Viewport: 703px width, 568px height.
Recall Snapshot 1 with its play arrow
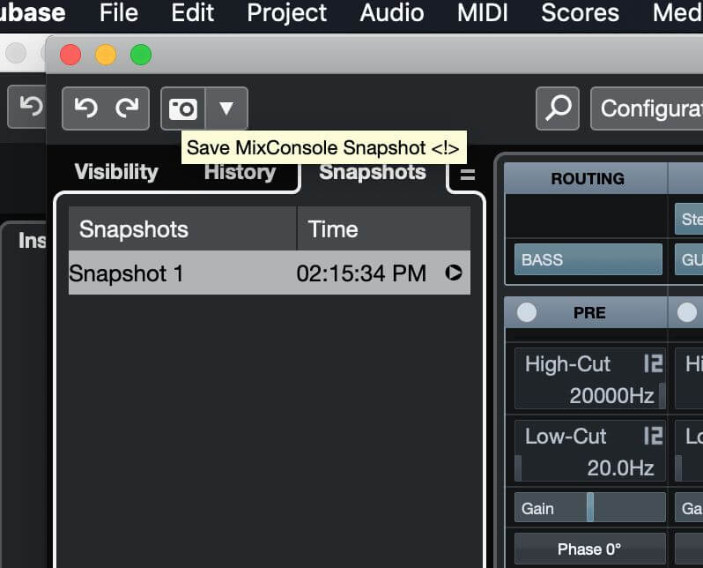(454, 273)
